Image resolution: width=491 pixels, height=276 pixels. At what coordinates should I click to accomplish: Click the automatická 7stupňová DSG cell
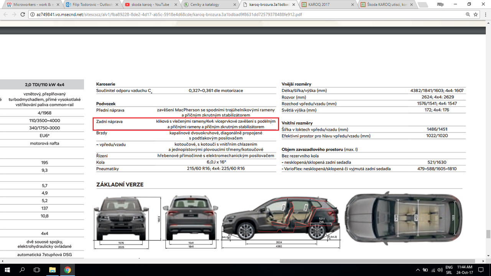pos(44,255)
